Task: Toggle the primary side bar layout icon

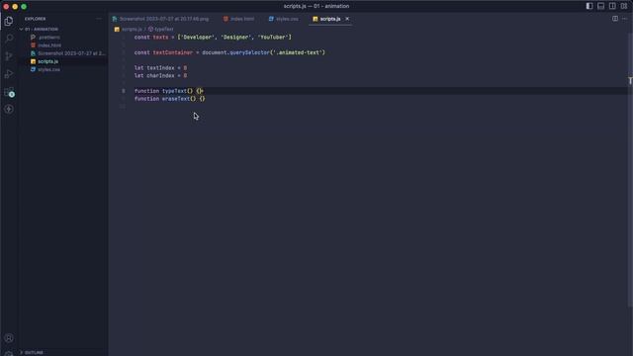Action: [589, 6]
